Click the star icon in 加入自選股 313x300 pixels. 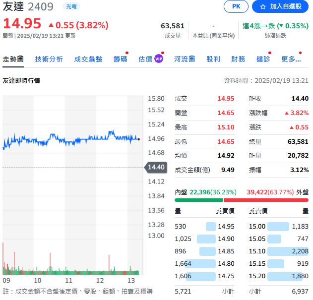click(x=263, y=6)
